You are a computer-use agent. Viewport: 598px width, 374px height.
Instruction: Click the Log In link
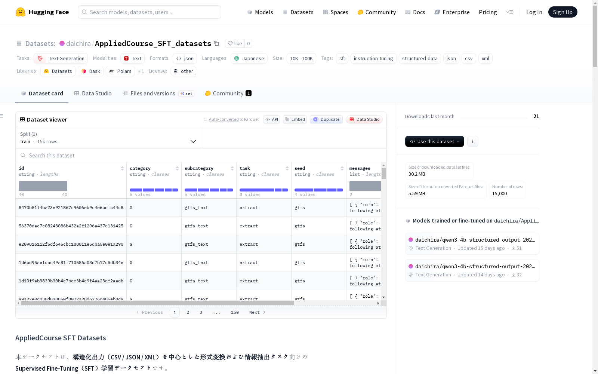click(x=534, y=12)
